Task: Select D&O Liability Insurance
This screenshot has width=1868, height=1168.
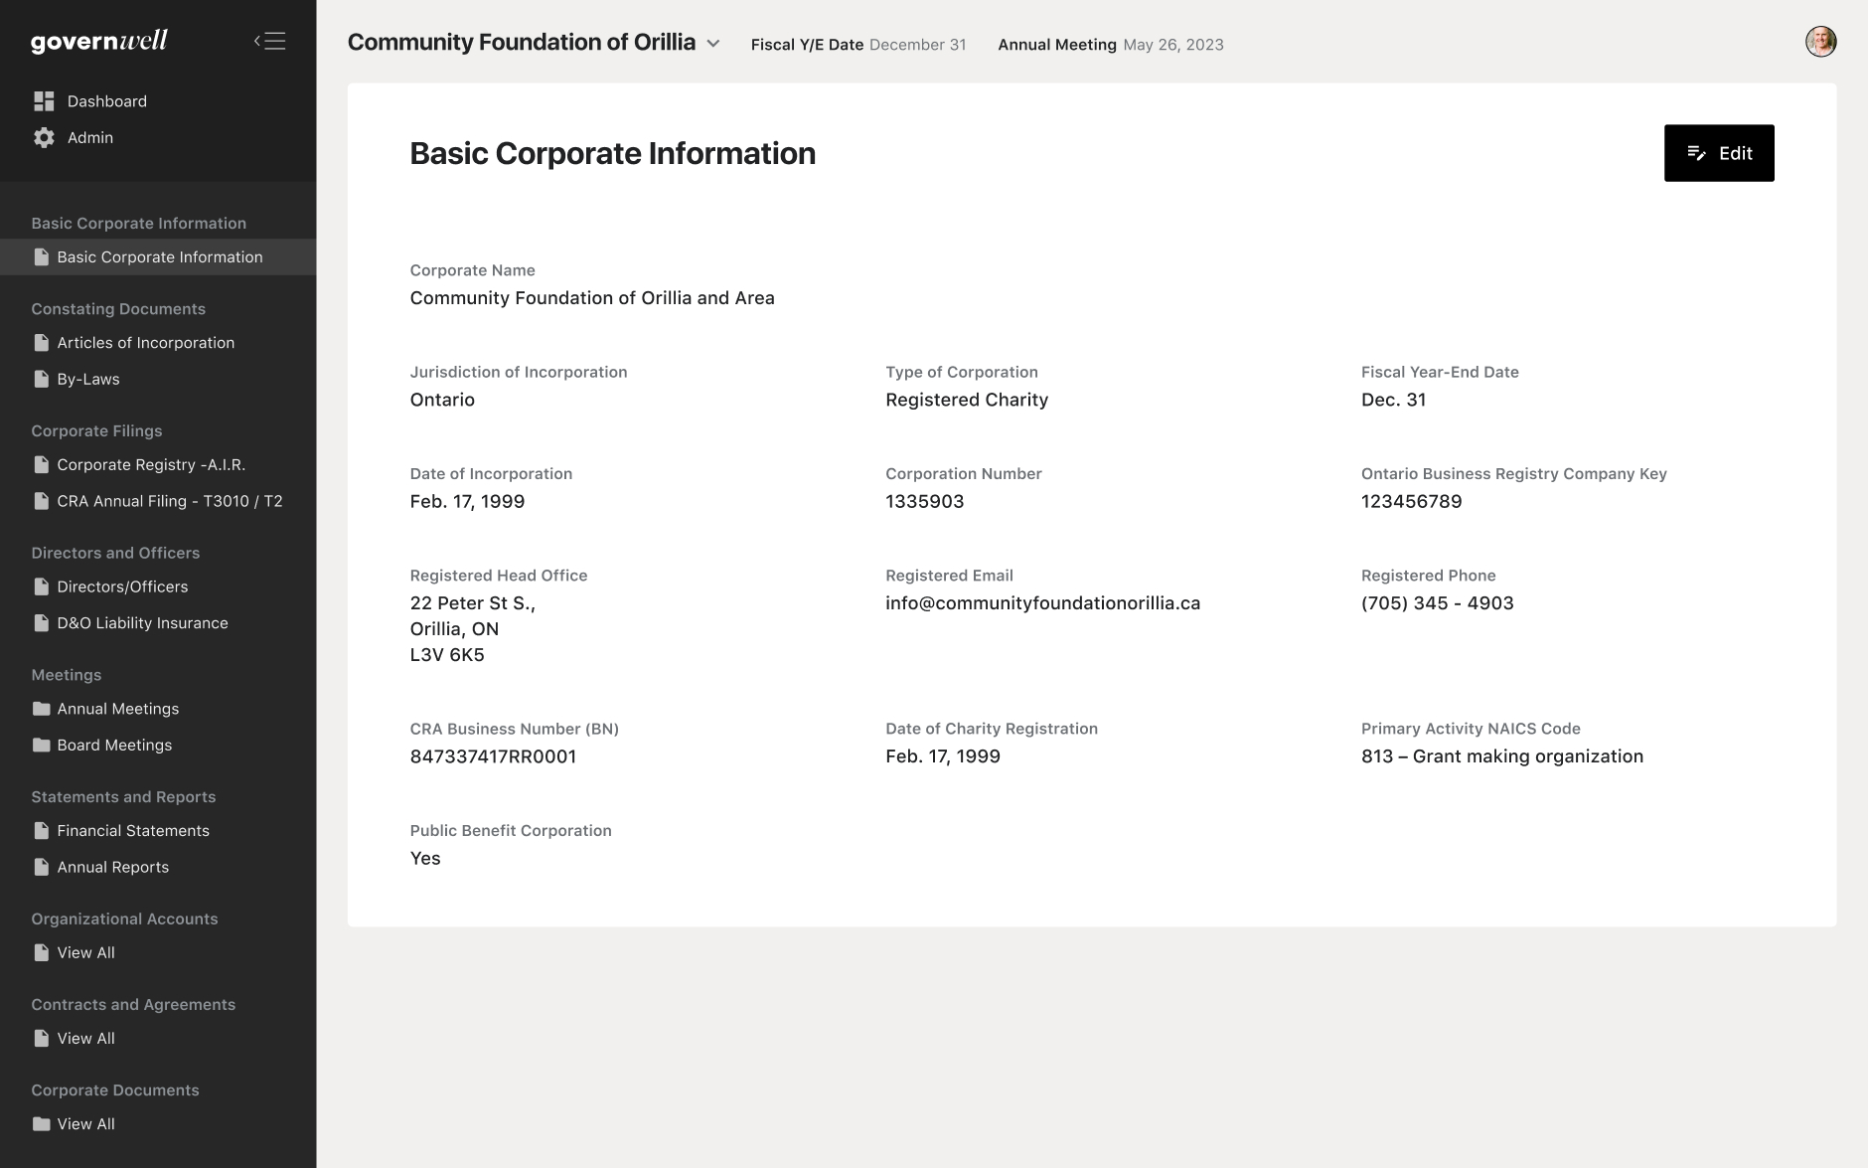Action: point(142,623)
